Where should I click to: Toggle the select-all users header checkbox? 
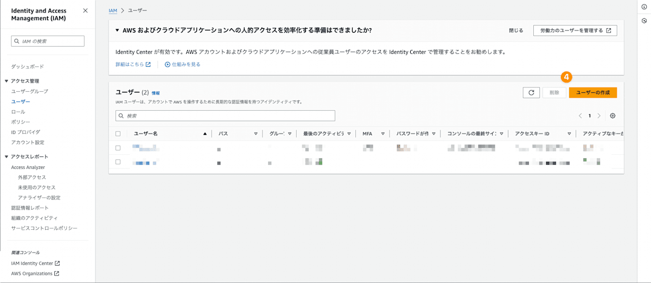(x=118, y=134)
